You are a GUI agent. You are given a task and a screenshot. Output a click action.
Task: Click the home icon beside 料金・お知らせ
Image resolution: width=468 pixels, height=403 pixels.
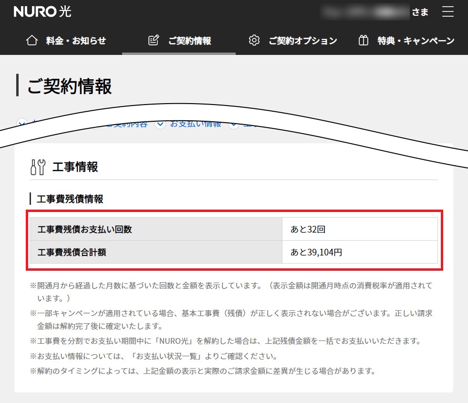pos(32,40)
